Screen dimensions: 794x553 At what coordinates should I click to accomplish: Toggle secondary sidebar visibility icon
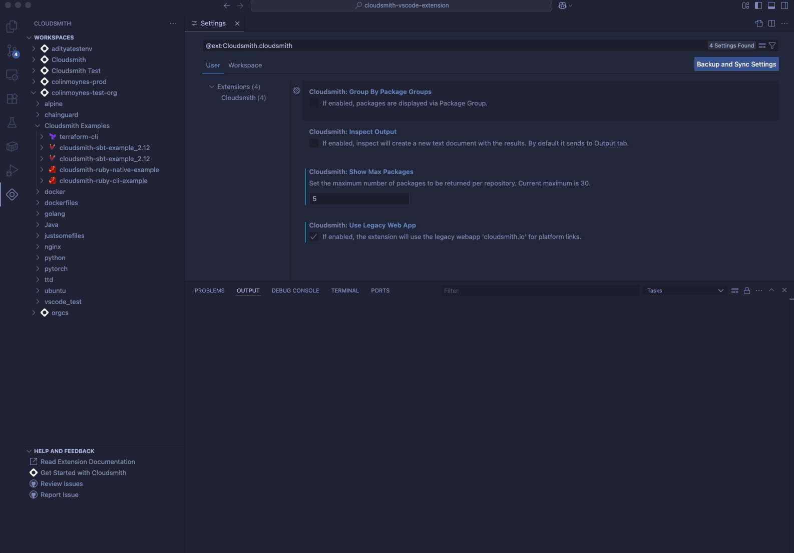tap(784, 5)
